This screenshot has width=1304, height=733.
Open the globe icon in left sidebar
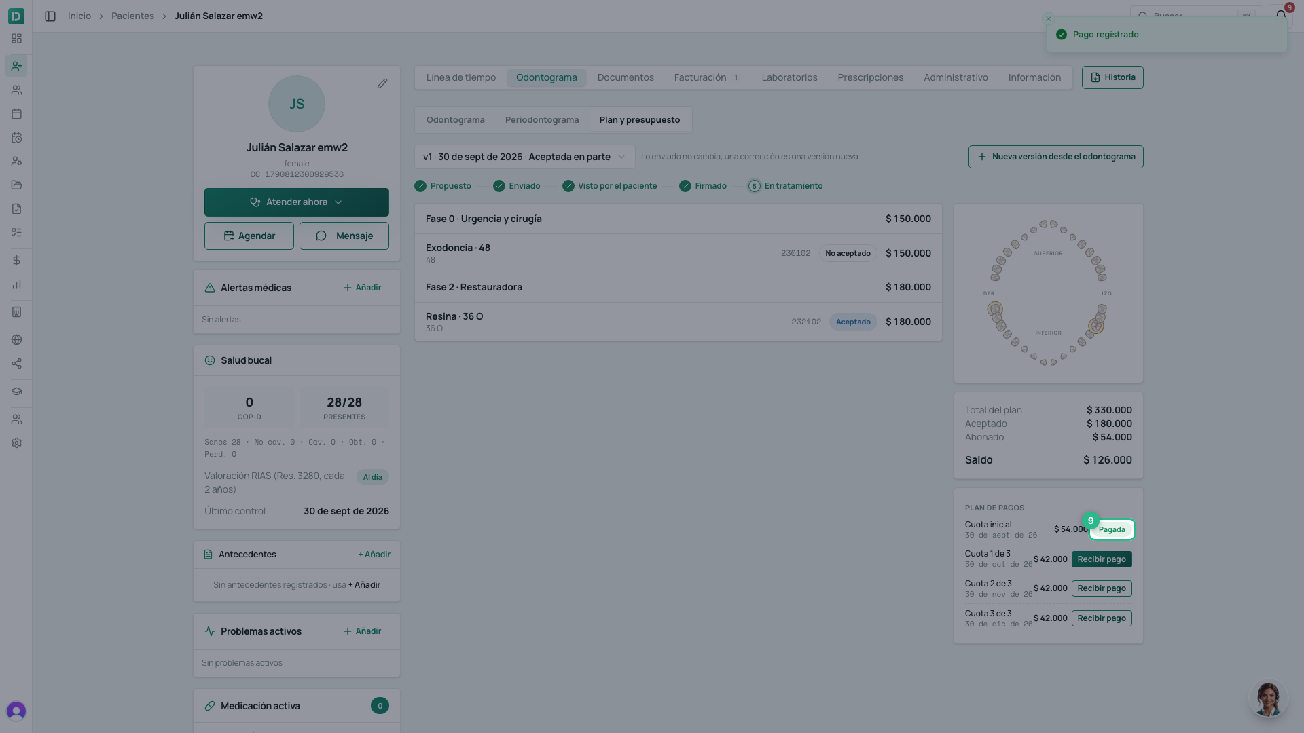coord(17,340)
